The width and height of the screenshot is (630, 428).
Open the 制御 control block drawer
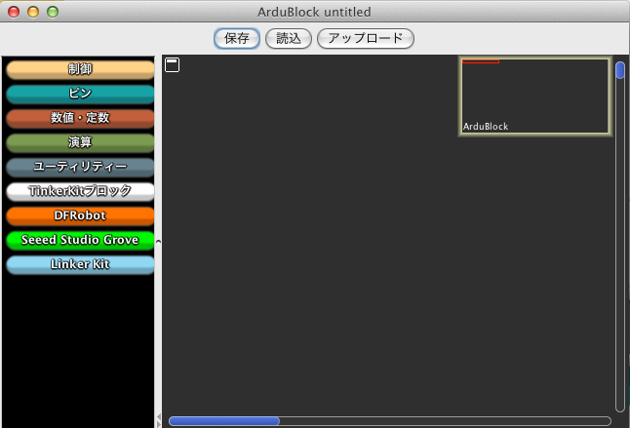(x=80, y=69)
